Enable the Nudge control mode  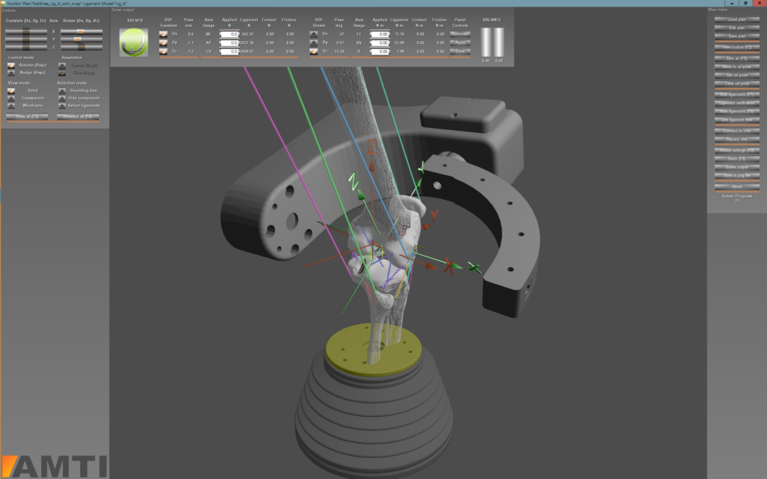tap(11, 73)
